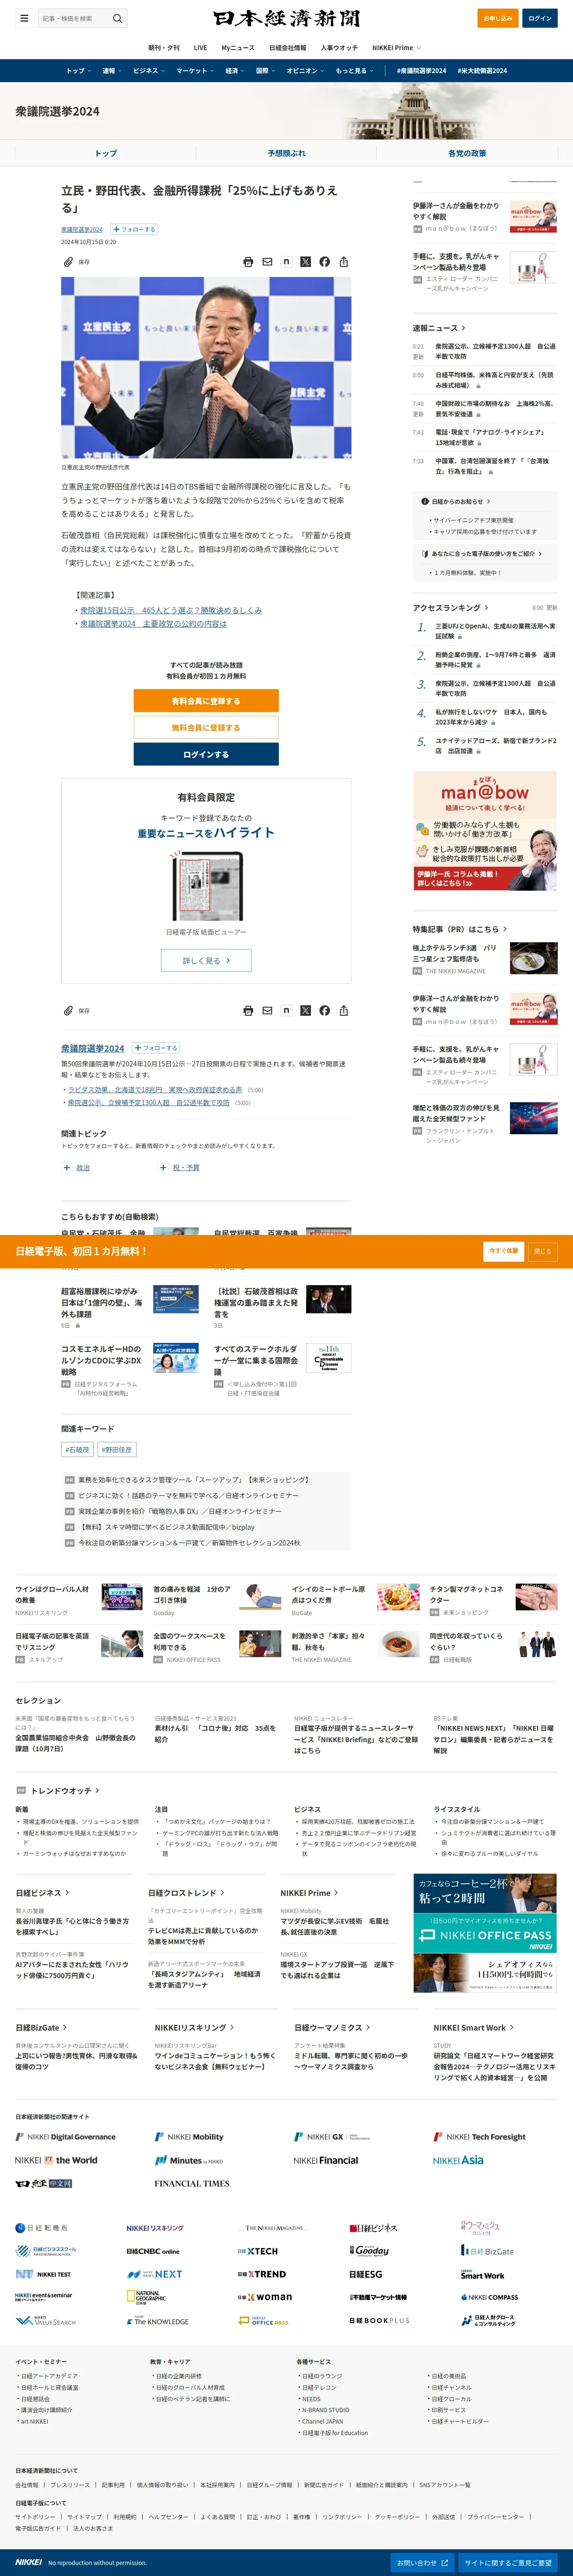
Task: Expand ビジネス dropdown in blue navbar
Action: (x=149, y=71)
